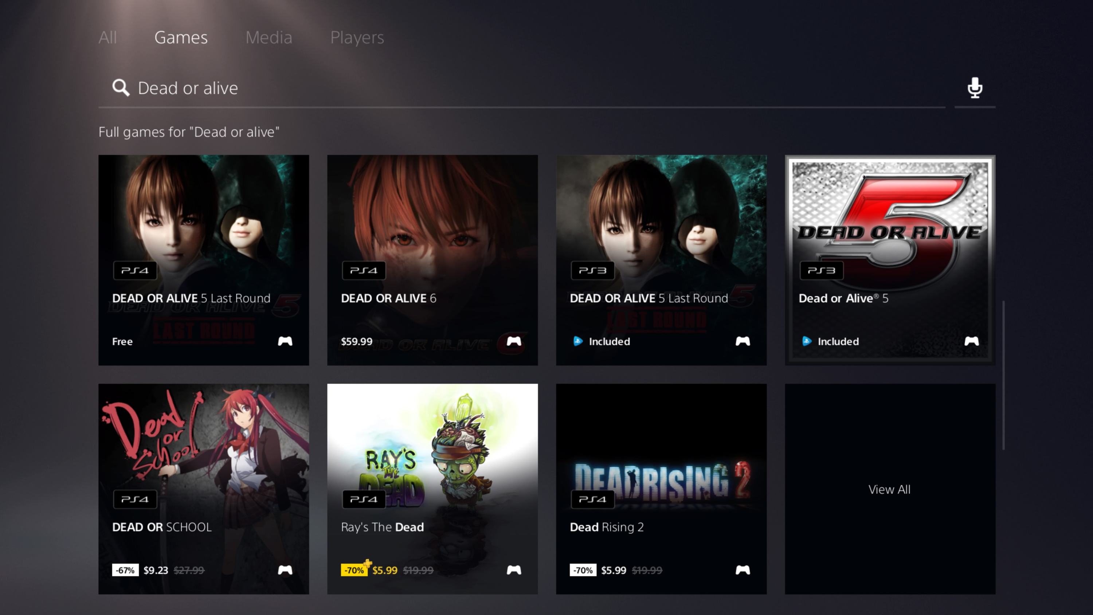Click PS Now icon on Dead or Alive® 5
The image size is (1093, 615).
pyautogui.click(x=807, y=341)
